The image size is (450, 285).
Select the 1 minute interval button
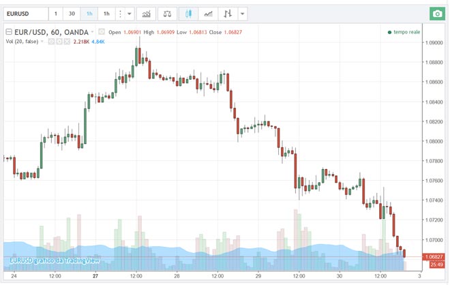pyautogui.click(x=56, y=14)
